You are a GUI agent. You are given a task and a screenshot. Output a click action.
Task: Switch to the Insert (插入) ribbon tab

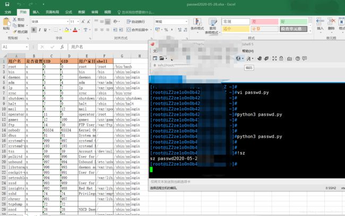tap(36, 12)
